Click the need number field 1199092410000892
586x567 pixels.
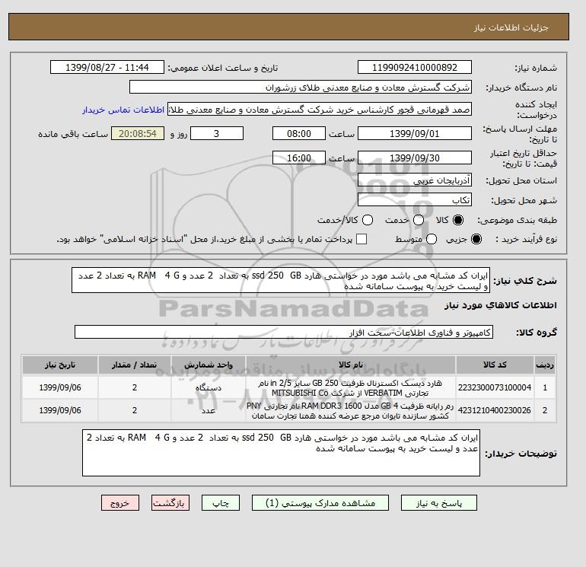(415, 67)
